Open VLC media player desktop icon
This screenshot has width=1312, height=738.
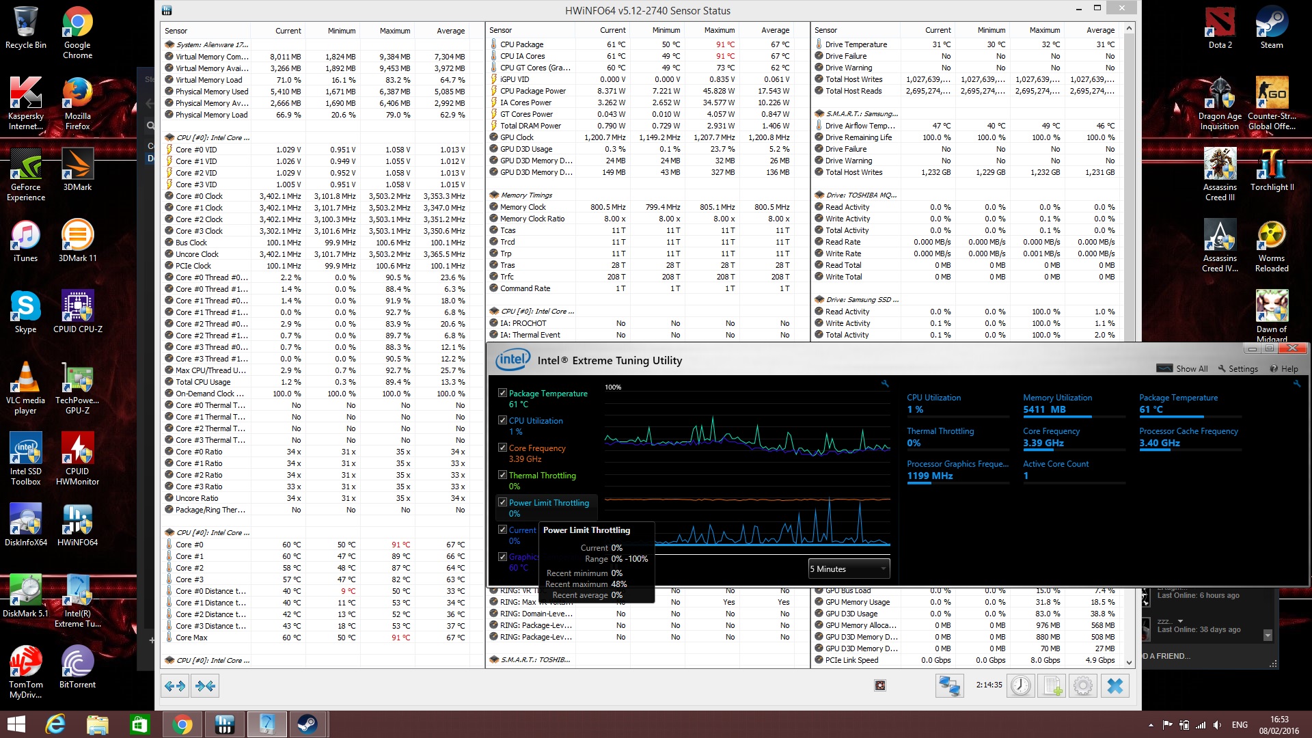[26, 388]
